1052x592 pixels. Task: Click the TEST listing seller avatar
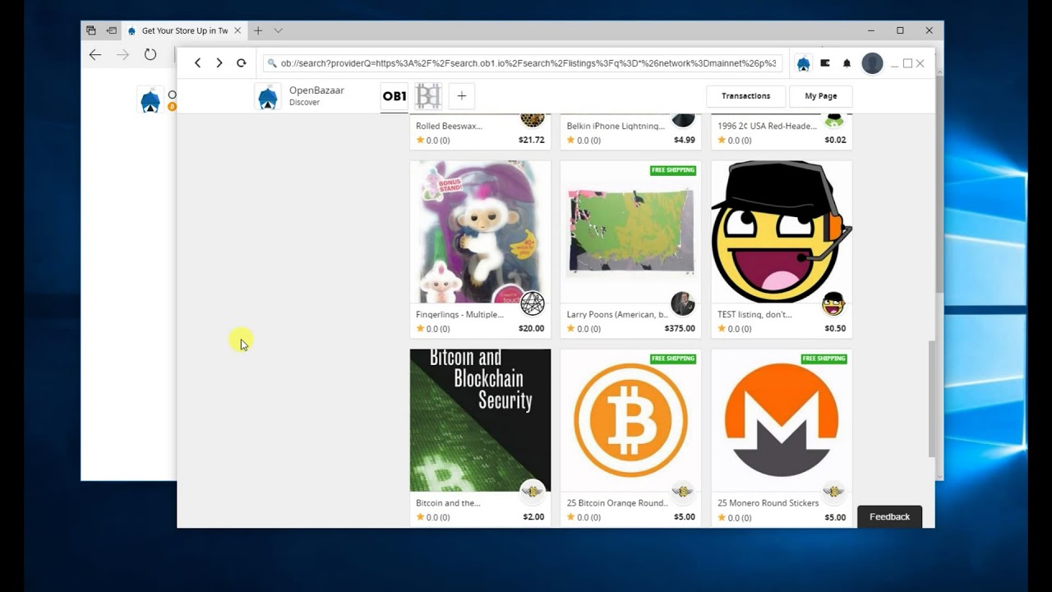(833, 303)
